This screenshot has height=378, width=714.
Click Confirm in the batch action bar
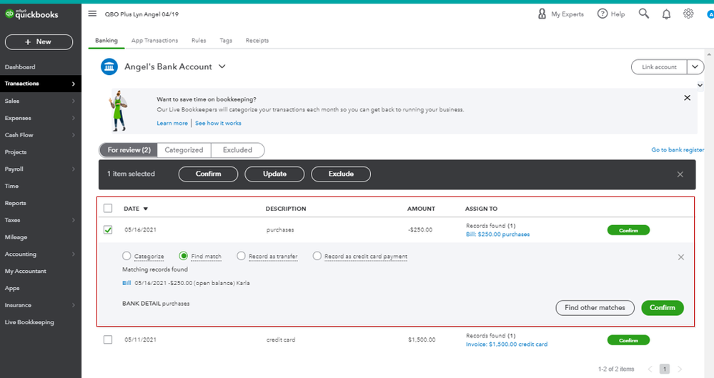coord(208,174)
